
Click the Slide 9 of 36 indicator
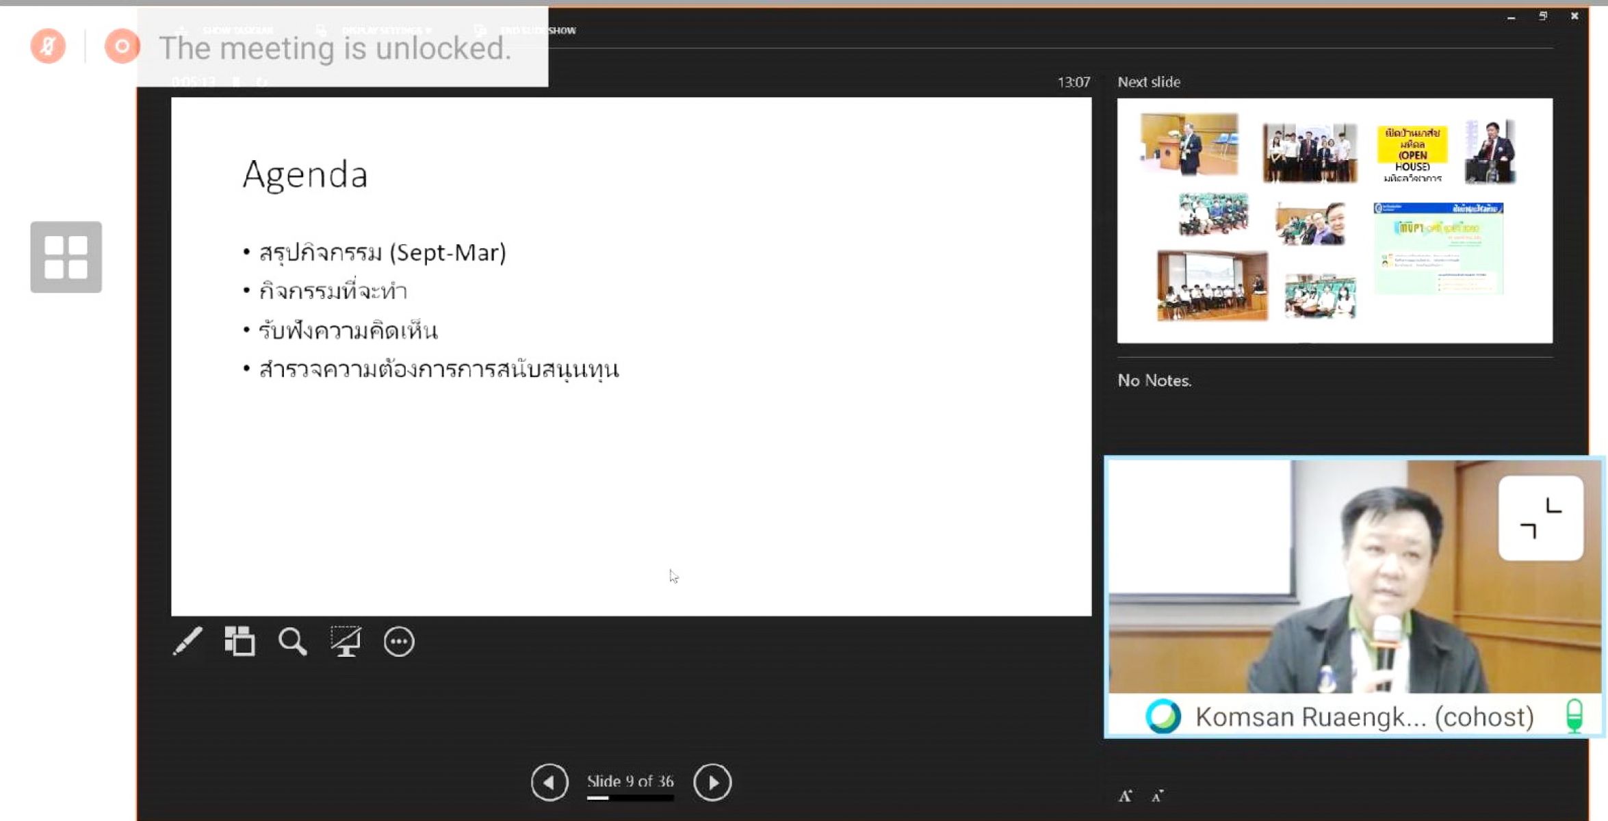[x=630, y=781]
